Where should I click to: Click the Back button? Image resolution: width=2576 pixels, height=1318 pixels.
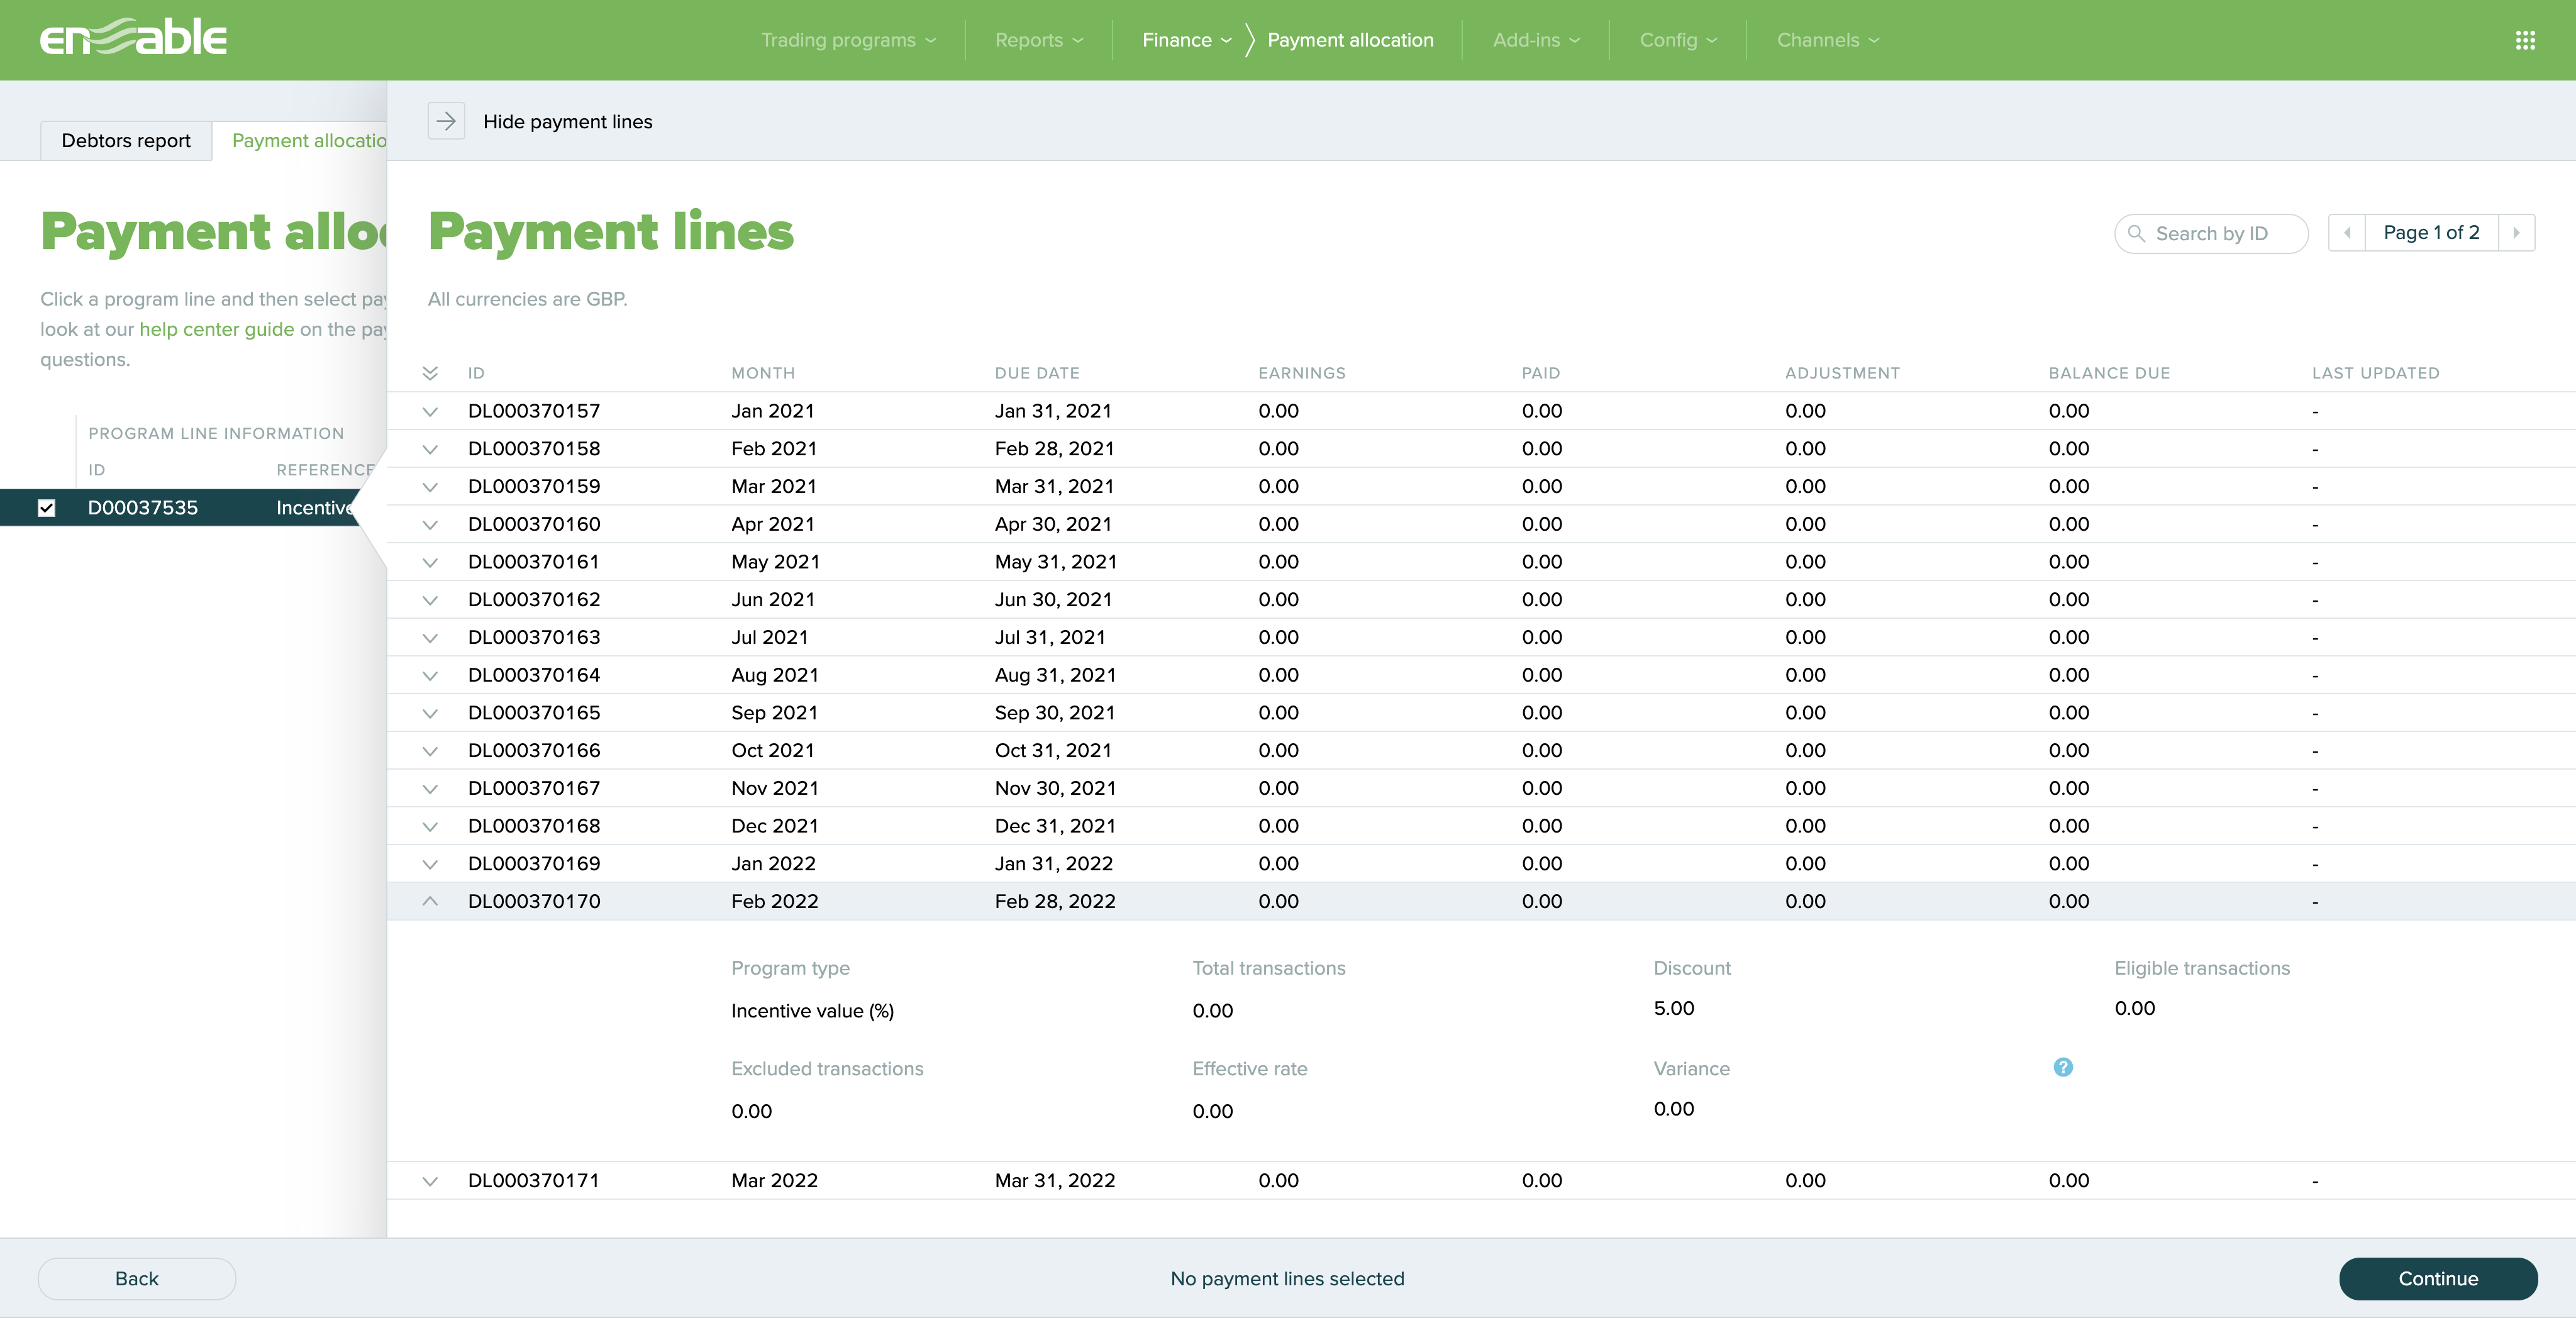[x=136, y=1278]
